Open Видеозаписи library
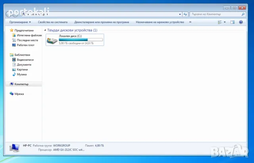Image resolution: width=254 pixels, height=163 pixels. pyautogui.click(x=25, y=60)
